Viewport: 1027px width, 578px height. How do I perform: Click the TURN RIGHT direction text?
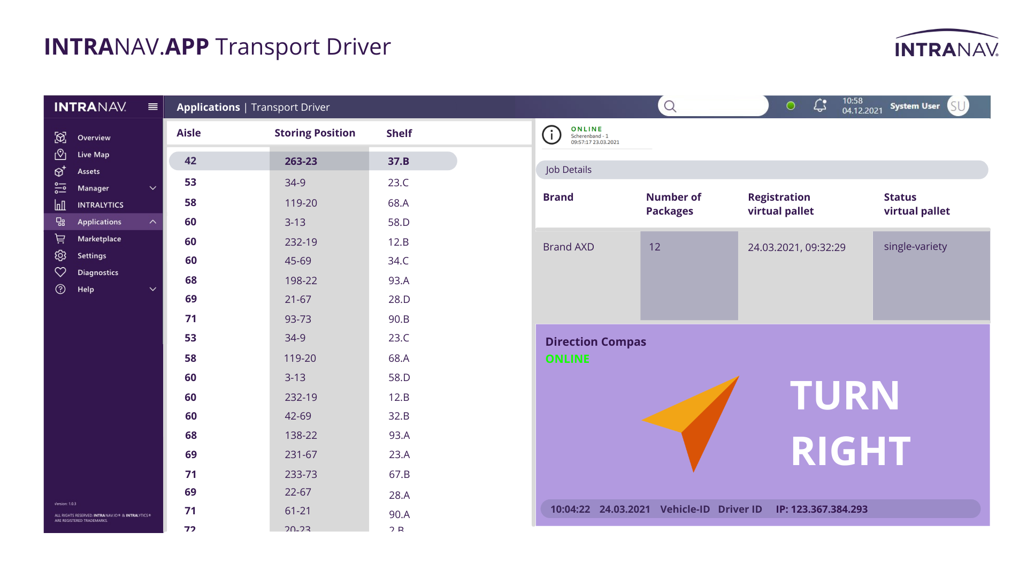click(x=850, y=423)
